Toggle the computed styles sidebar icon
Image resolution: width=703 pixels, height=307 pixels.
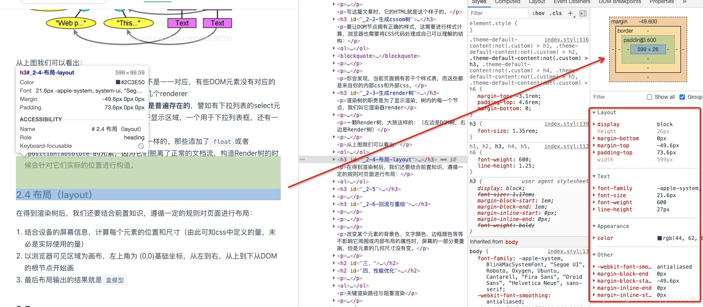point(583,13)
